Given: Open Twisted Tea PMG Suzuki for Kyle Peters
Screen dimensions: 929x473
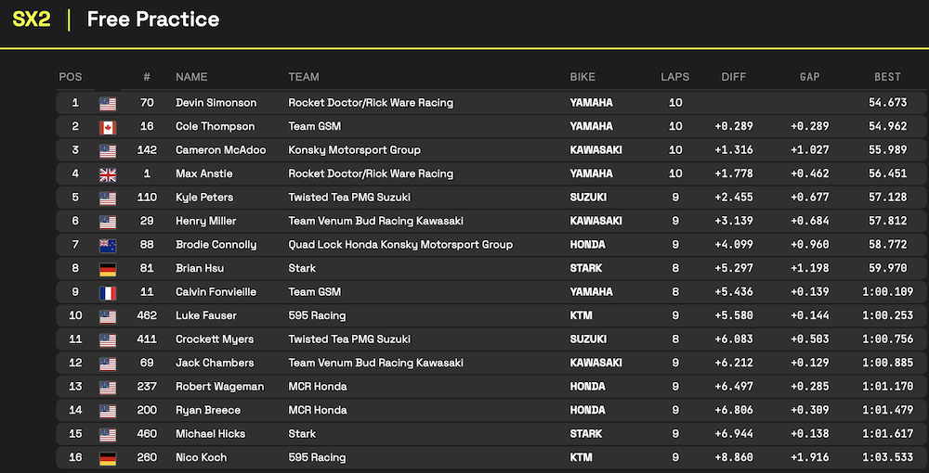Looking at the screenshot, I should click(x=349, y=198).
